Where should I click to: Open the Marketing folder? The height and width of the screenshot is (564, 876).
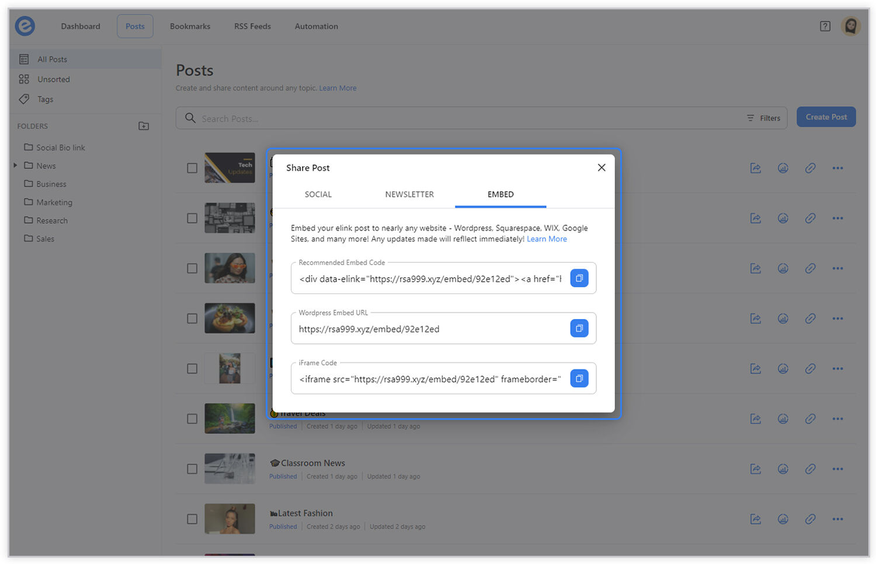[x=48, y=202]
